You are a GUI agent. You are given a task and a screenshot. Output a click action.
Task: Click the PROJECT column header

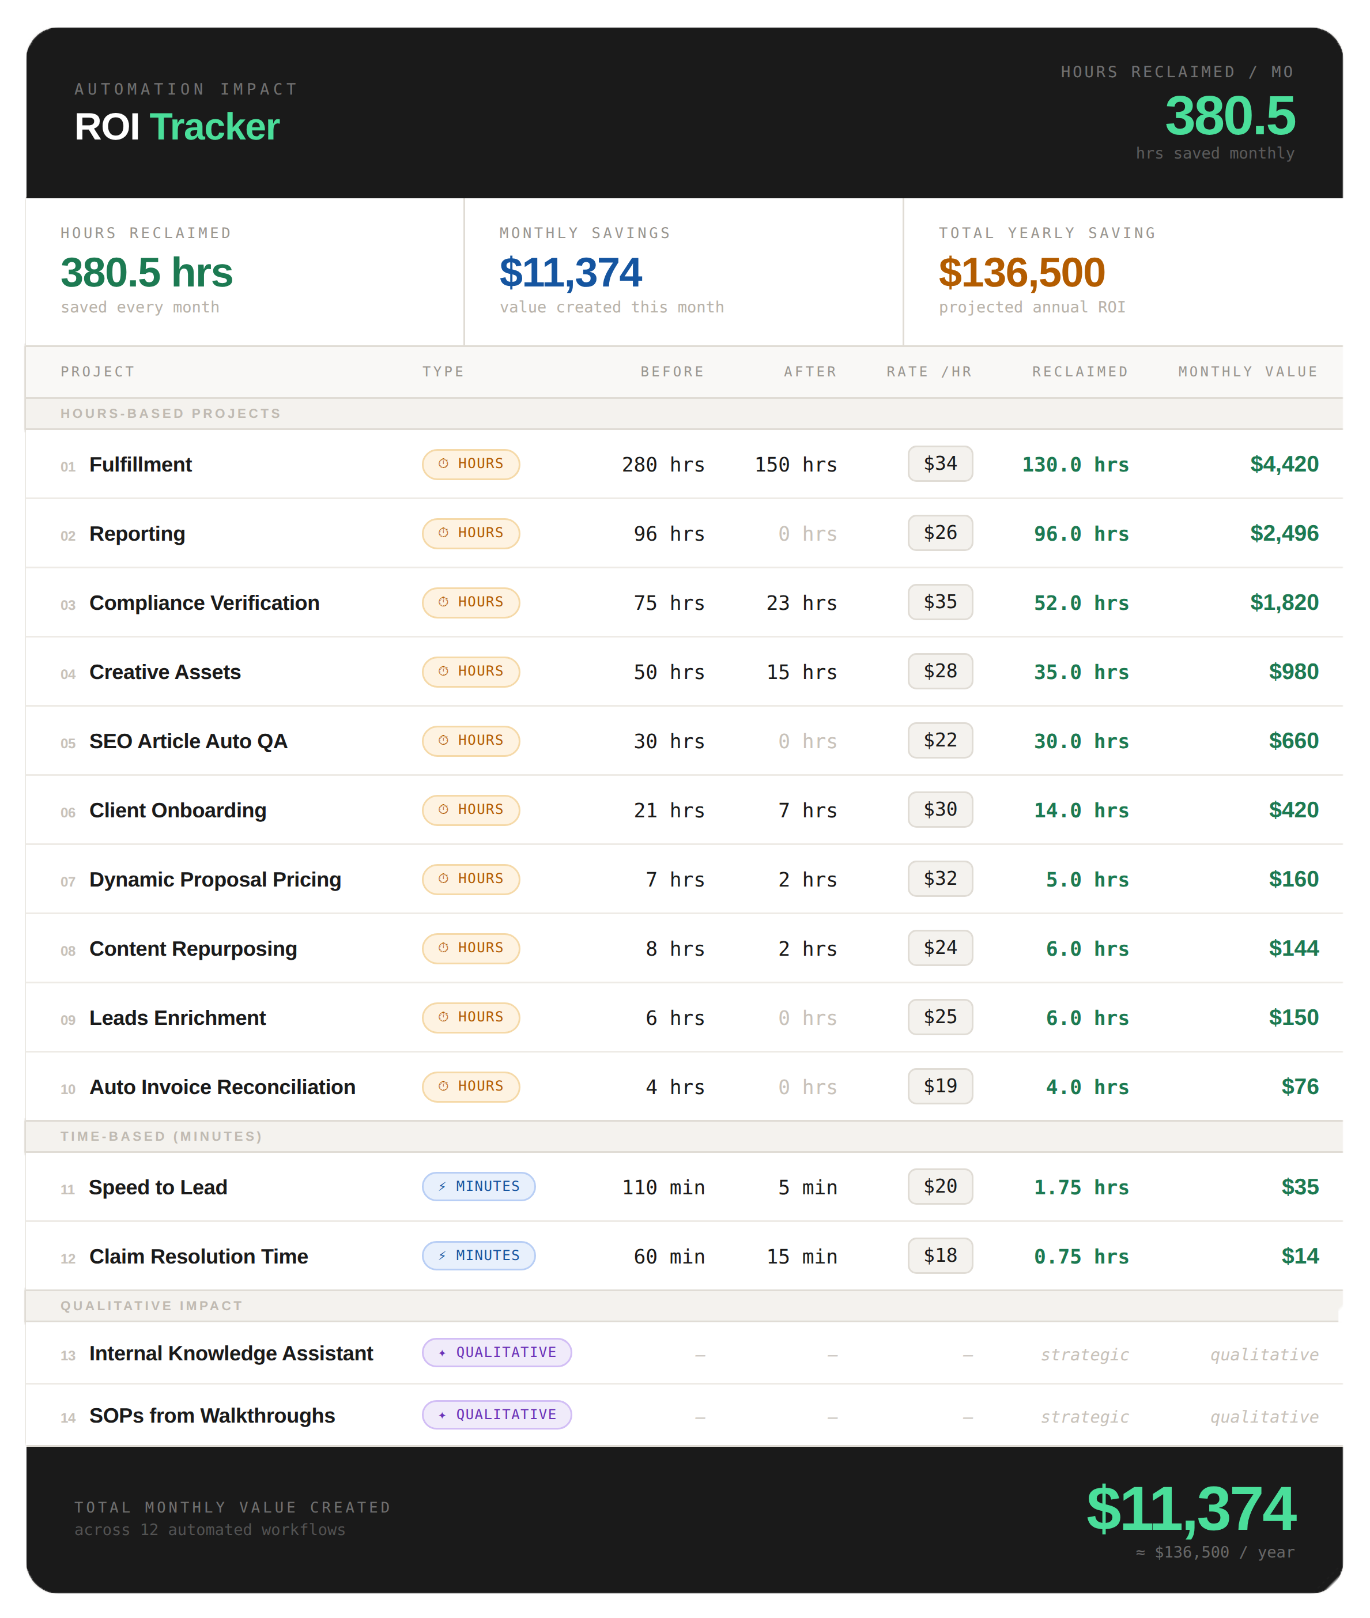coord(98,372)
